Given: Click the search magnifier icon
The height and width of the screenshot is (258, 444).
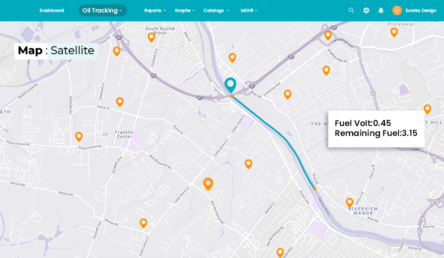Looking at the screenshot, I should tap(351, 10).
